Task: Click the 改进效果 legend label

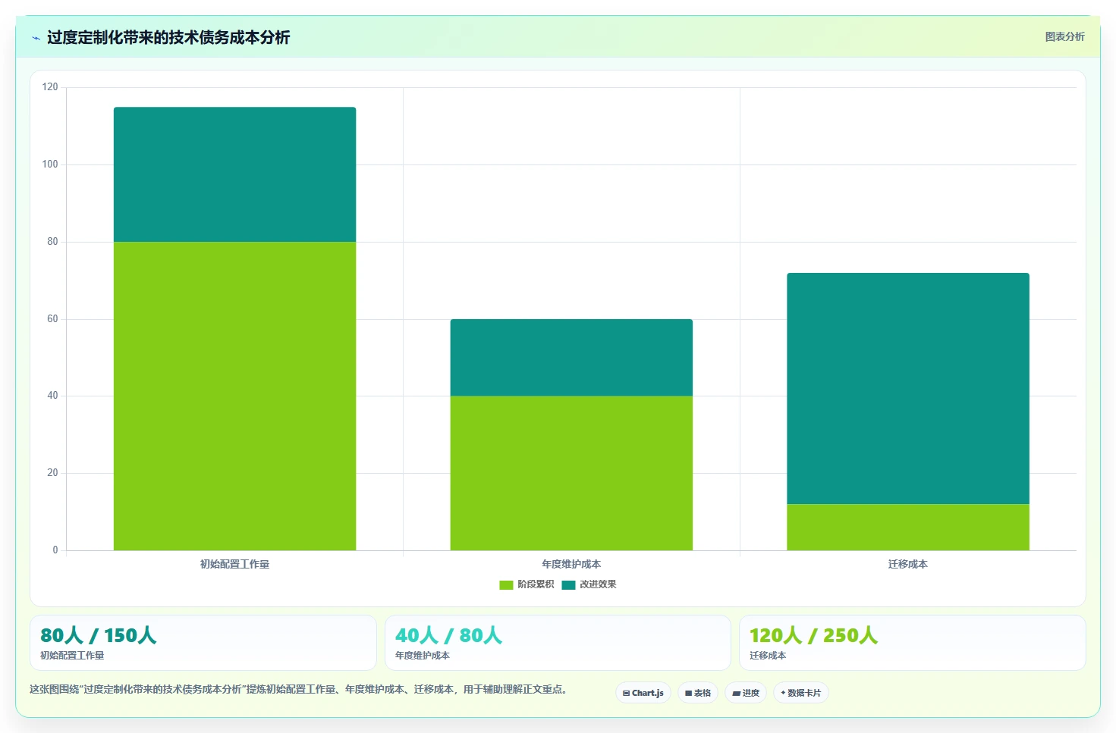Action: (x=598, y=584)
